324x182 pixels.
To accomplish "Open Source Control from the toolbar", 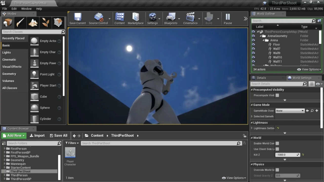I will [x=98, y=19].
